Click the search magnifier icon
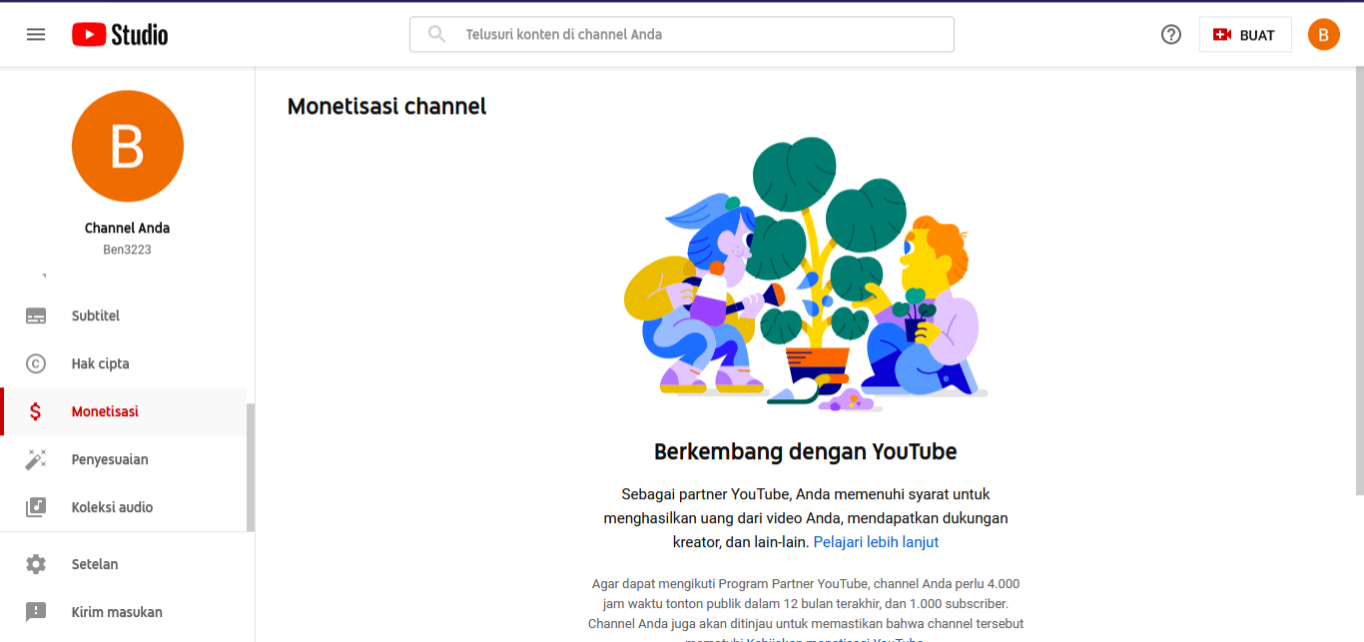 [436, 34]
